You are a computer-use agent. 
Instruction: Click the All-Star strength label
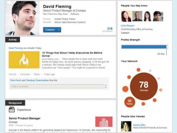(x=161, y=54)
